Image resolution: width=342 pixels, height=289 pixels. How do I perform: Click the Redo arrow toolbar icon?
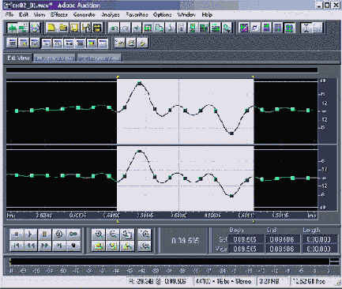coord(126,28)
